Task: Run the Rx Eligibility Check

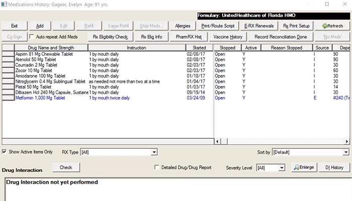Action: coord(110,37)
